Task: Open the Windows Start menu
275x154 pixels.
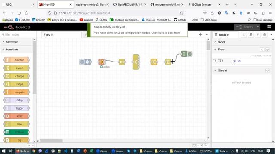Action: 3,151
